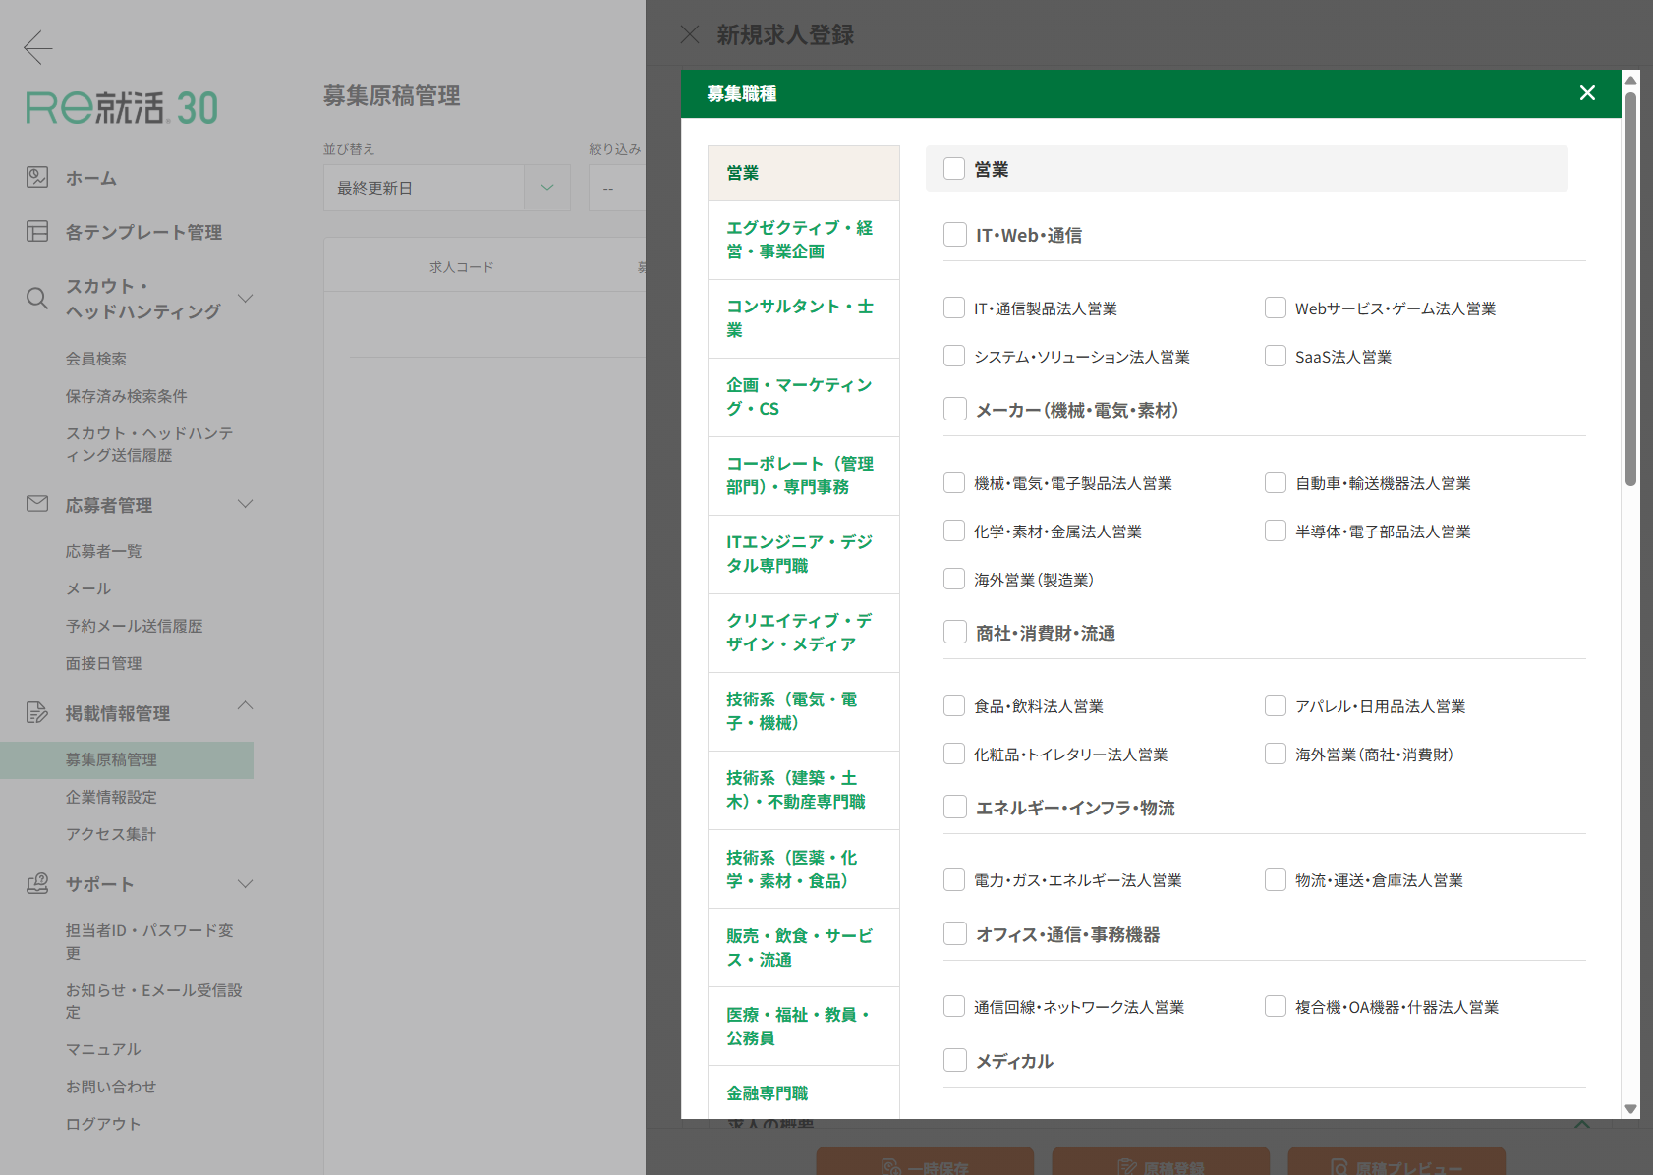Select エグゼクティブ・経営・事業企画 category tab

click(x=804, y=240)
